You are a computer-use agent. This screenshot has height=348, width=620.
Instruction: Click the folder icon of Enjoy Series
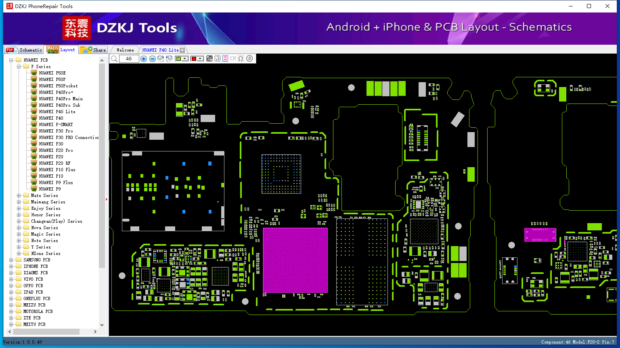[x=26, y=208]
